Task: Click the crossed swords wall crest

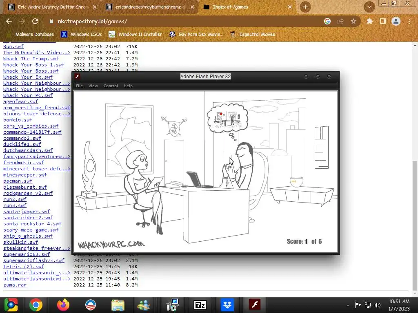Action: coord(174,126)
